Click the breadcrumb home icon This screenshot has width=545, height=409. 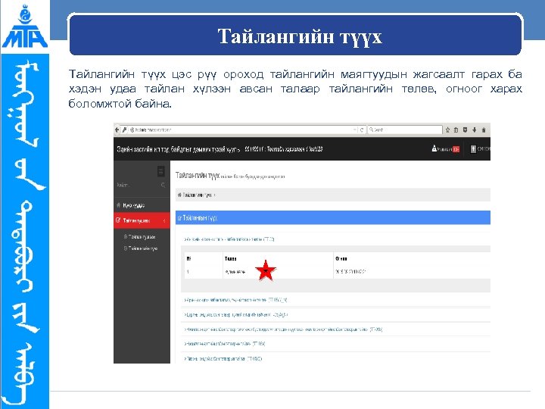(x=179, y=195)
